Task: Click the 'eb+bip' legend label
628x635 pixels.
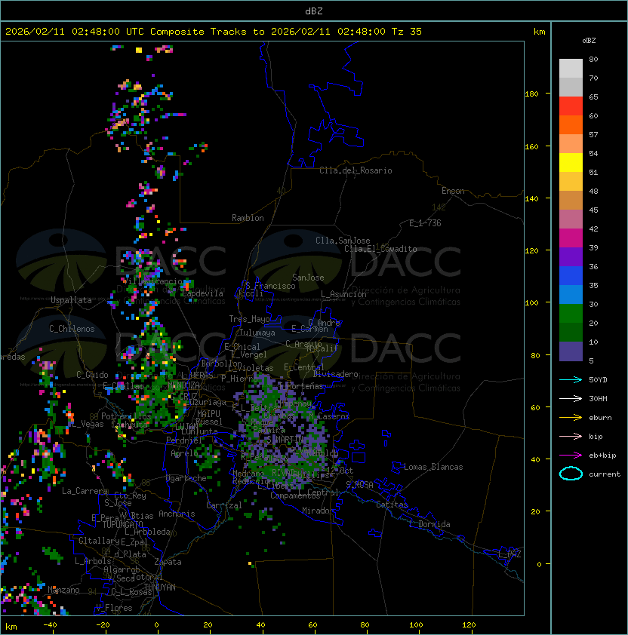Action: click(602, 456)
